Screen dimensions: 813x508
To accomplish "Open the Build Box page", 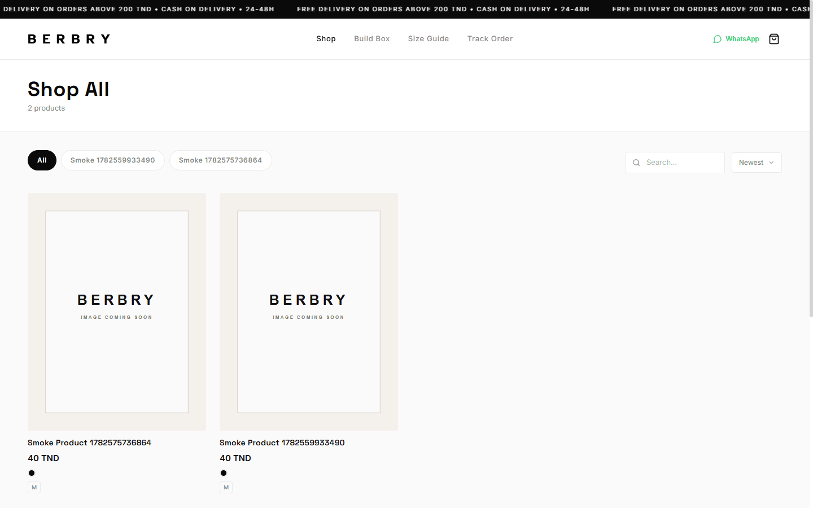I will pos(372,39).
